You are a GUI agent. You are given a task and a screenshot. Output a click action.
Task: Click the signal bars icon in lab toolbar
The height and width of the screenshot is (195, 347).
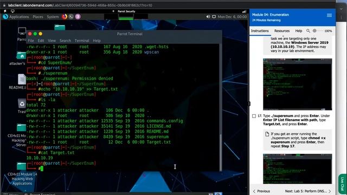click(244, 11)
